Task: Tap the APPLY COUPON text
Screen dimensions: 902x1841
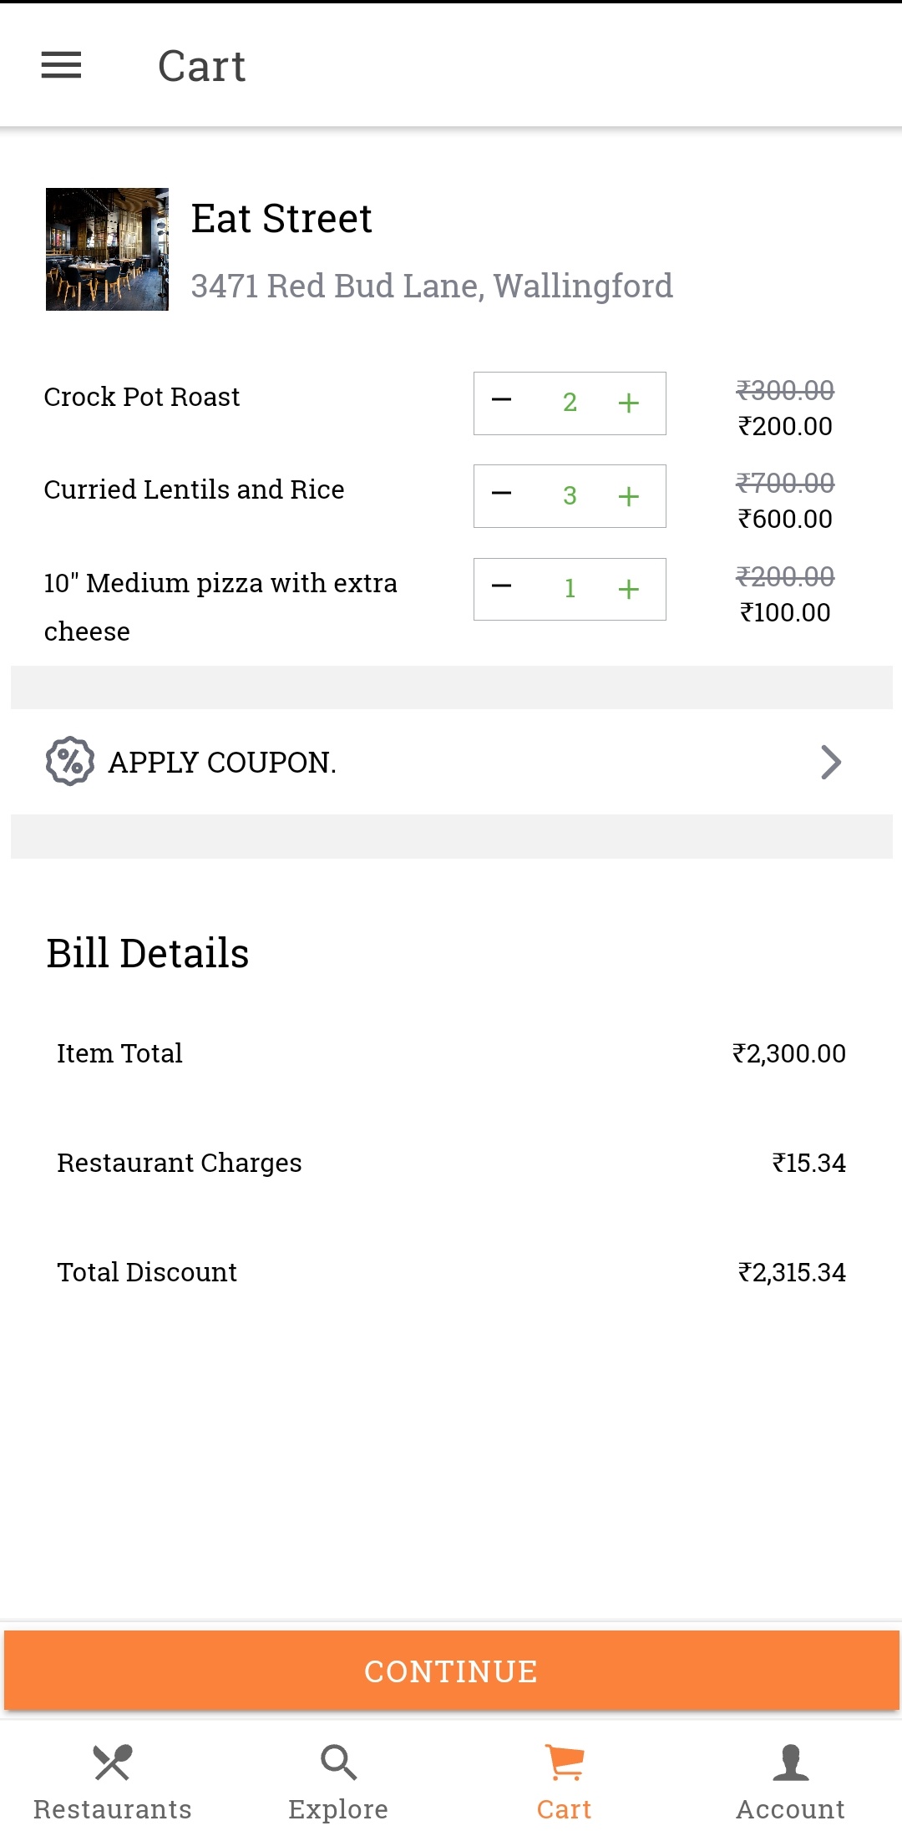Action: coord(222,763)
